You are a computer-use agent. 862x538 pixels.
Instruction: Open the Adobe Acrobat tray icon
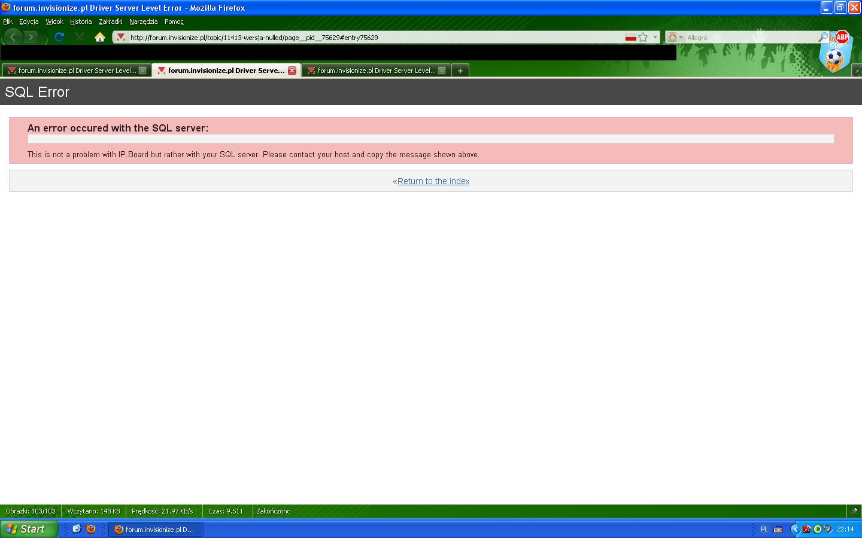pyautogui.click(x=806, y=529)
